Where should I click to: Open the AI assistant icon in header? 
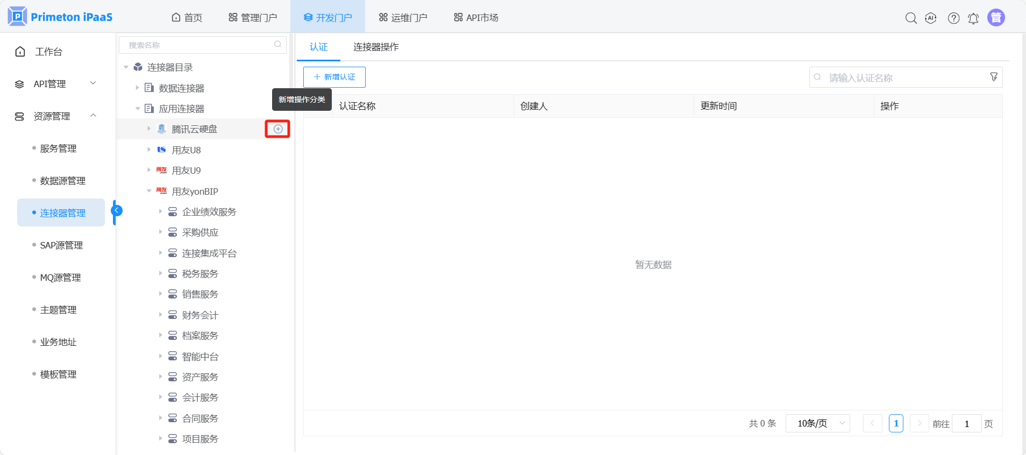[x=931, y=18]
